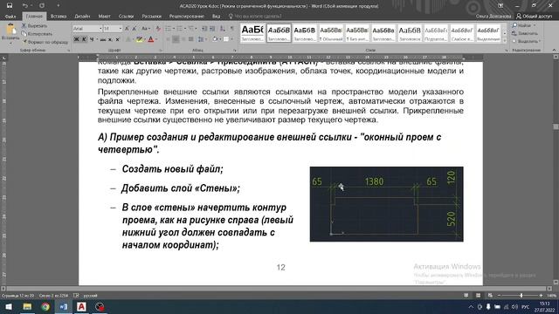The image size is (559, 314).
Task: Switch to print layout view in status bar
Action: [478, 296]
